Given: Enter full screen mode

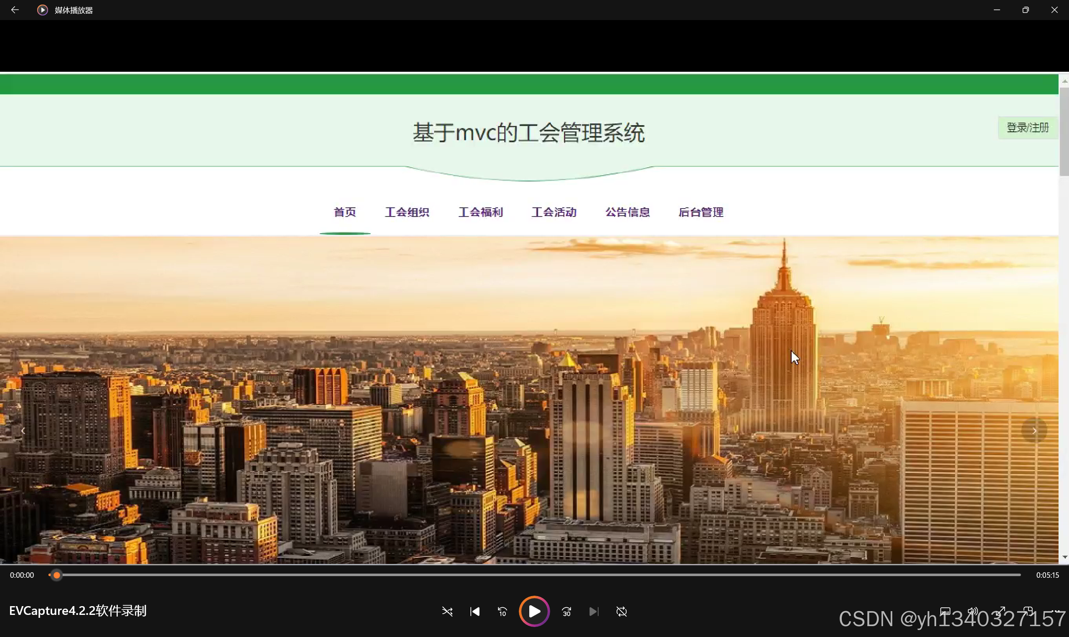Looking at the screenshot, I should tap(1000, 611).
